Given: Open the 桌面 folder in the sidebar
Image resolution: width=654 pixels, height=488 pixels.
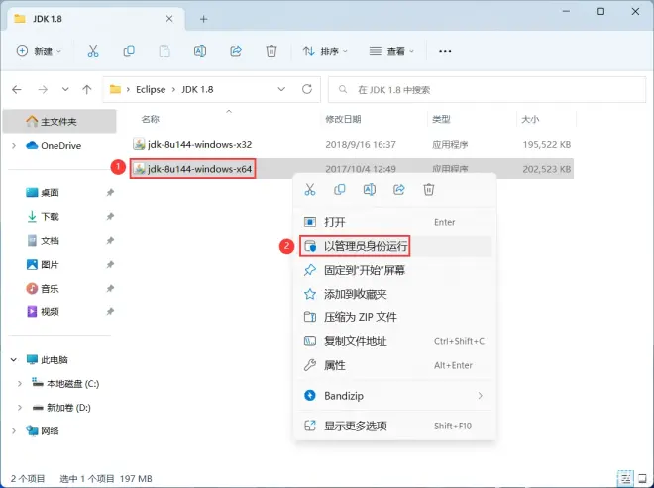Looking at the screenshot, I should pos(50,192).
